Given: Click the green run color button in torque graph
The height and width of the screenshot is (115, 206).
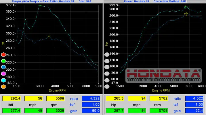Looking at the screenshot, I should 3,61.
